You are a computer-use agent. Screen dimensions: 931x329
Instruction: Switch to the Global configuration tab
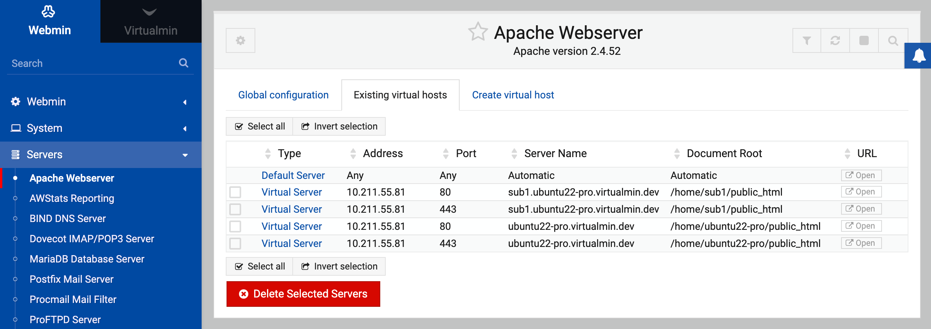[x=283, y=95]
